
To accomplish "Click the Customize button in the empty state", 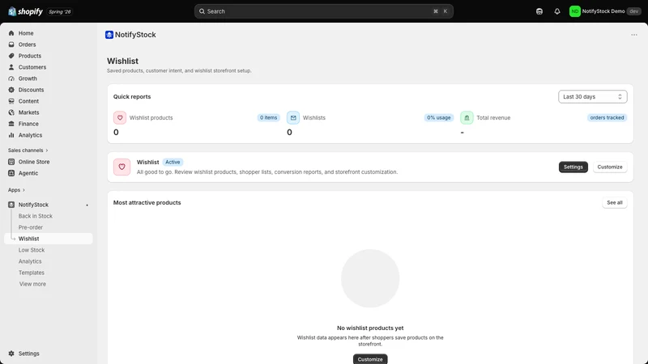I will point(370,359).
